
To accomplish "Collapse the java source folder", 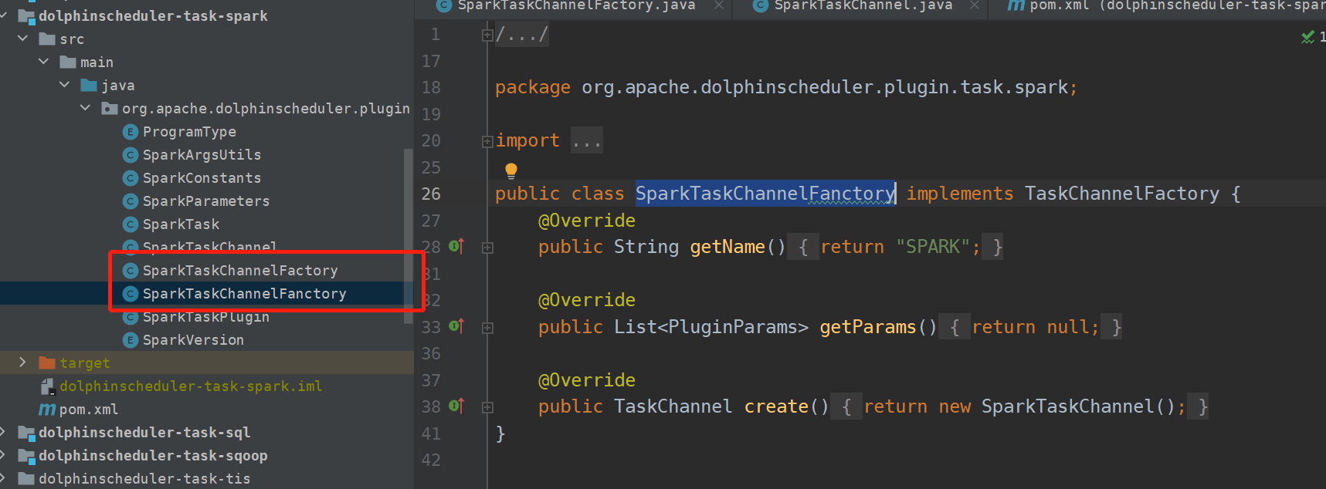I will click(65, 84).
